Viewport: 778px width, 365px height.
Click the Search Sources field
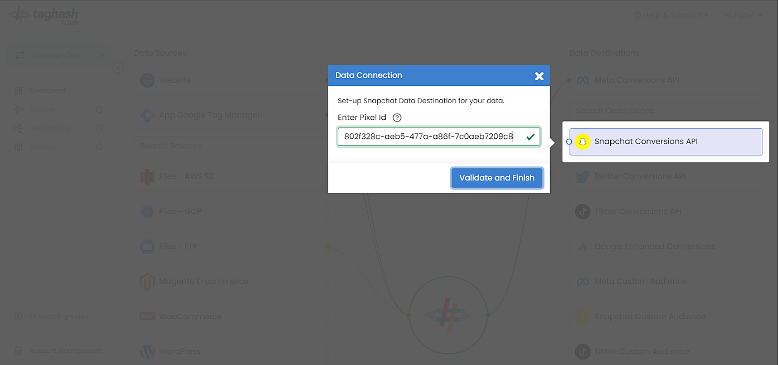click(230, 146)
